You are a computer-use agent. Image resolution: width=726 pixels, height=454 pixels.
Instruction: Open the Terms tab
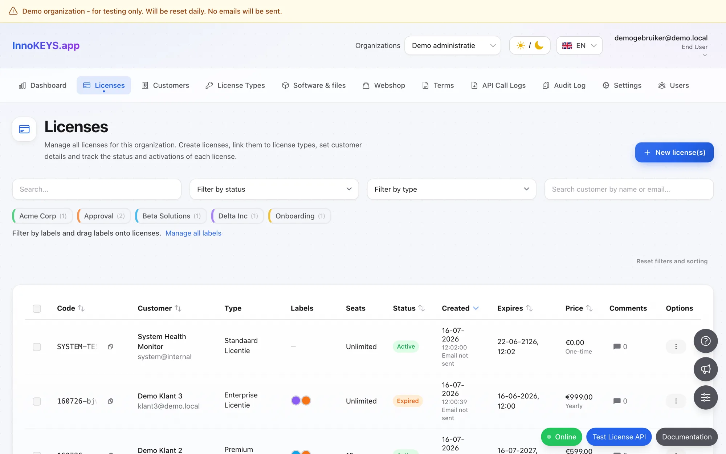[438, 85]
